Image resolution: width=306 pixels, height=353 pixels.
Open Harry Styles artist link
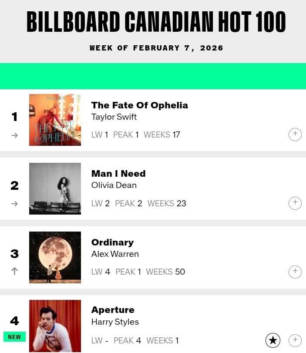tap(115, 322)
